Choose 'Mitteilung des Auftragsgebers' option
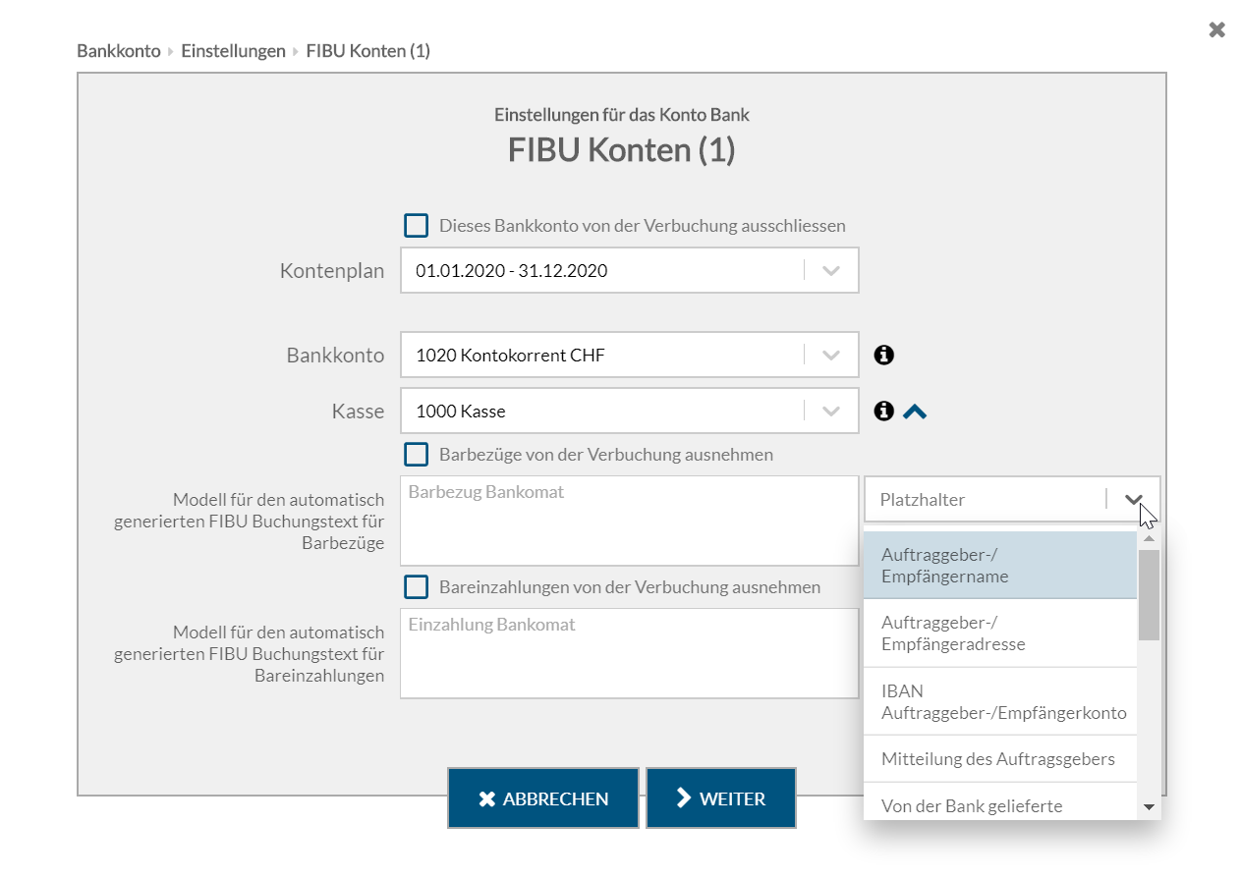The width and height of the screenshot is (1240, 880). (1000, 759)
